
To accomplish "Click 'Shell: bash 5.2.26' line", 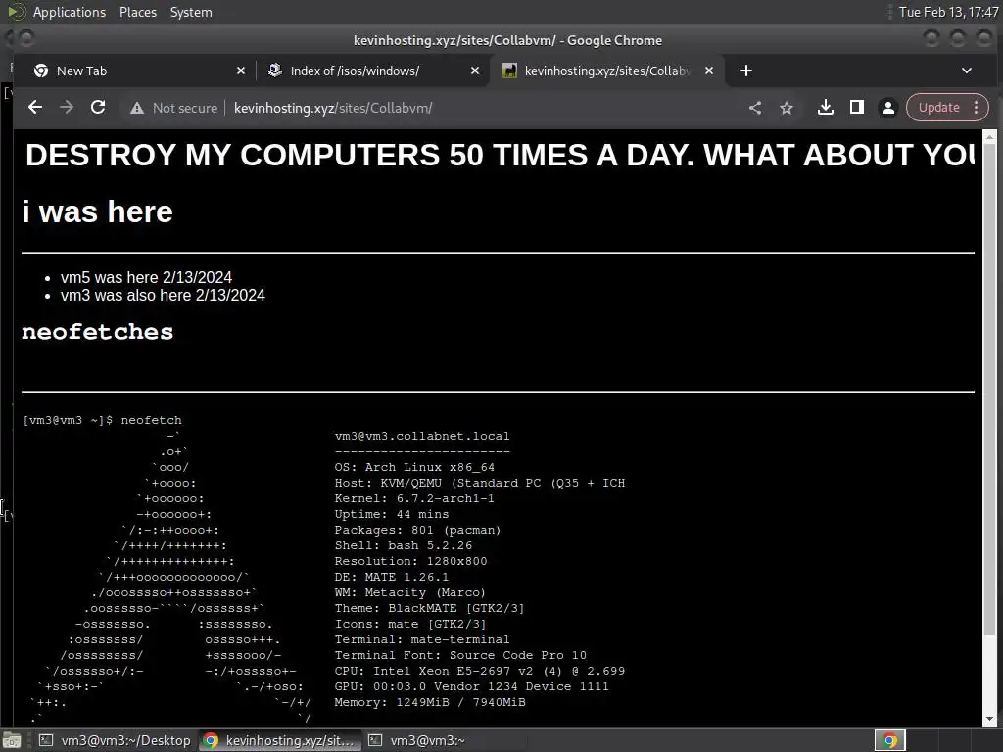I will pos(403,545).
